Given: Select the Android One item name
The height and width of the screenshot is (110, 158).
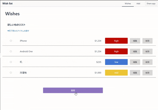Looking at the screenshot, I should point(26,51).
